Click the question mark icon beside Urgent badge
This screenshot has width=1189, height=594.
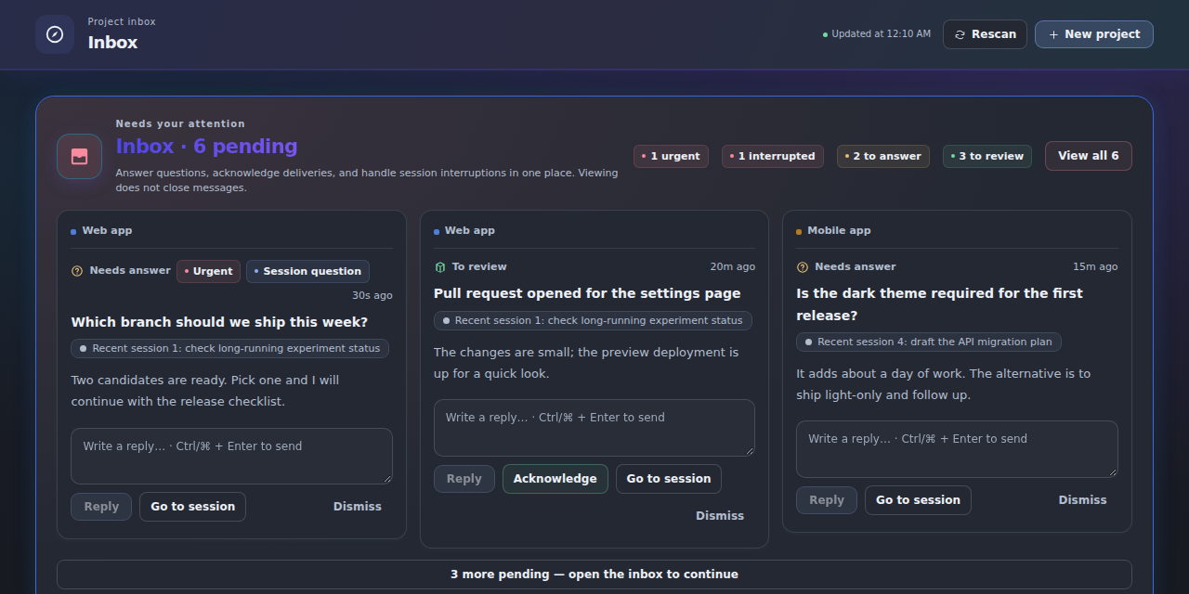77,271
